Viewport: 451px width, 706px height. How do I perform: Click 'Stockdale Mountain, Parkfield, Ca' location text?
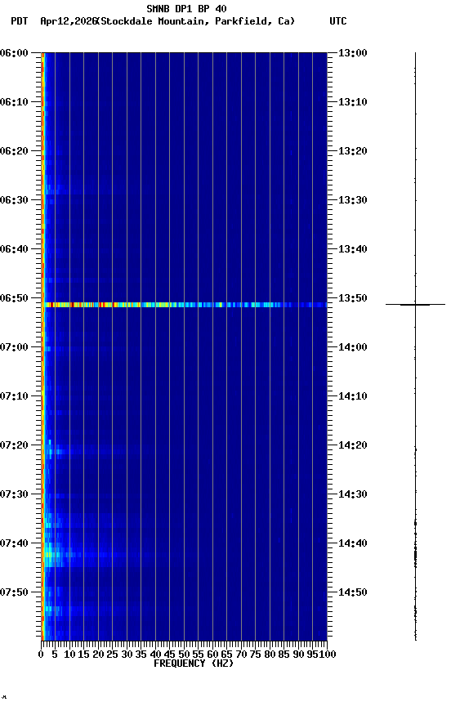point(197,21)
